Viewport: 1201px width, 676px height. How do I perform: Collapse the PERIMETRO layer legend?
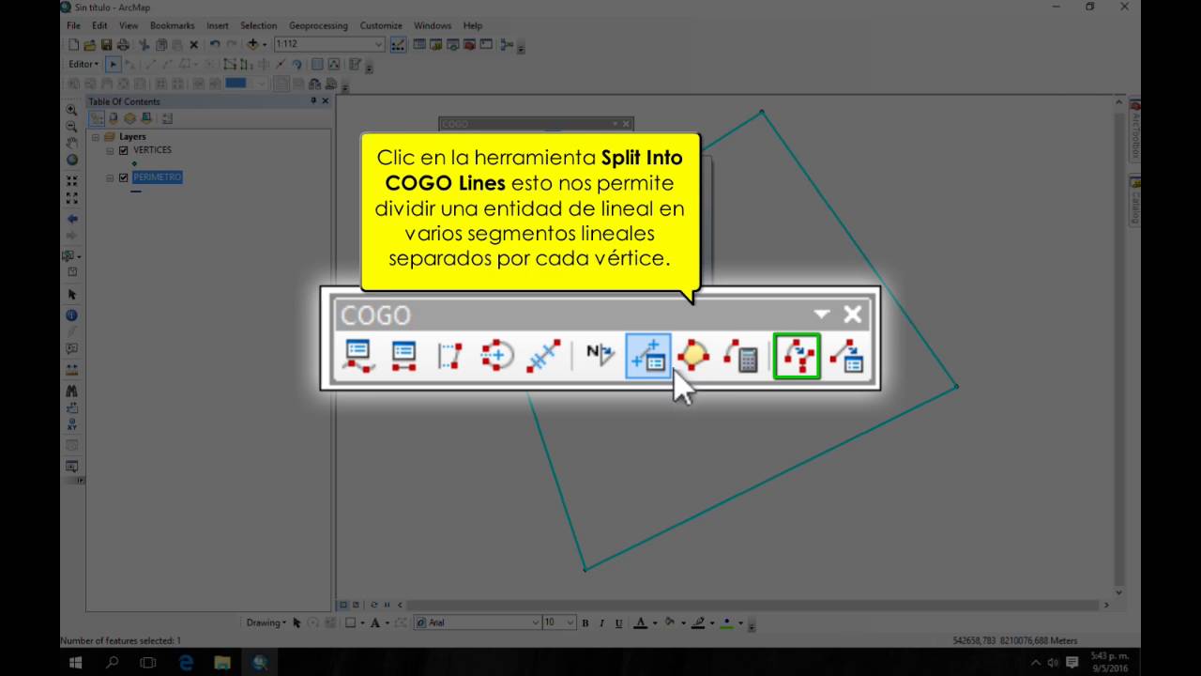point(110,177)
